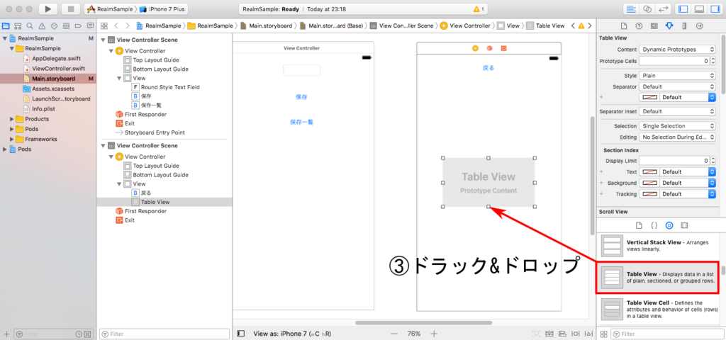The height and width of the screenshot is (340, 726).
Task: Click View as: iPhone 7 device bar
Action: pos(292,334)
